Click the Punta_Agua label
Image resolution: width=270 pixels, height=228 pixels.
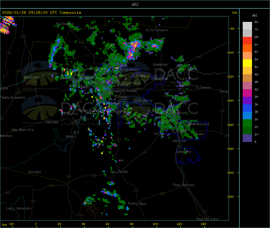137,203
